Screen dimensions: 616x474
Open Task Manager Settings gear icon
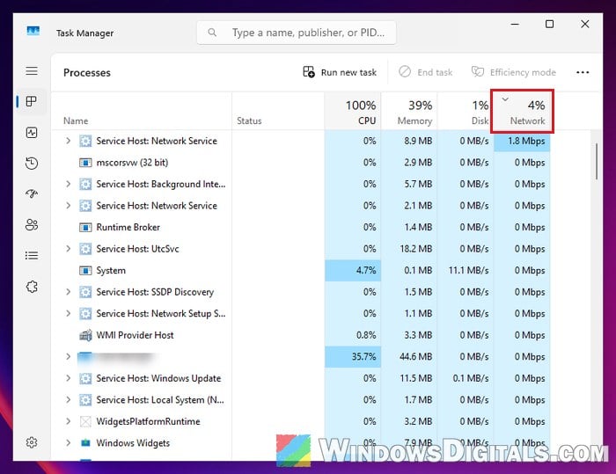point(32,442)
